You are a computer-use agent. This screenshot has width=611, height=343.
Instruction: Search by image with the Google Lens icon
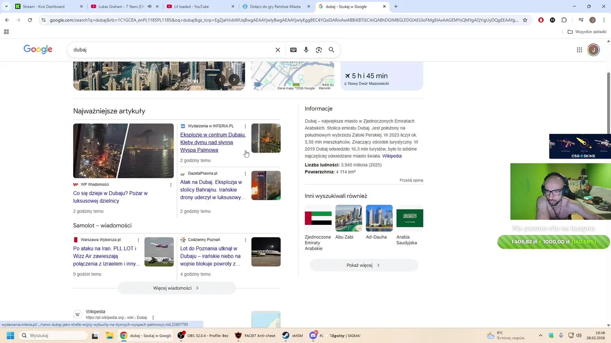(319, 50)
